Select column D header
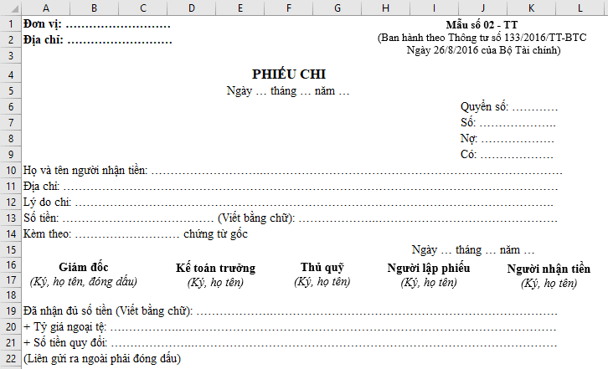Viewport: 608px width, 369px height. point(192,8)
